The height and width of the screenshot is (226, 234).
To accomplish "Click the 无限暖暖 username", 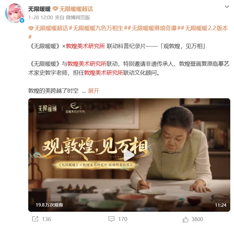I will pos(39,9).
